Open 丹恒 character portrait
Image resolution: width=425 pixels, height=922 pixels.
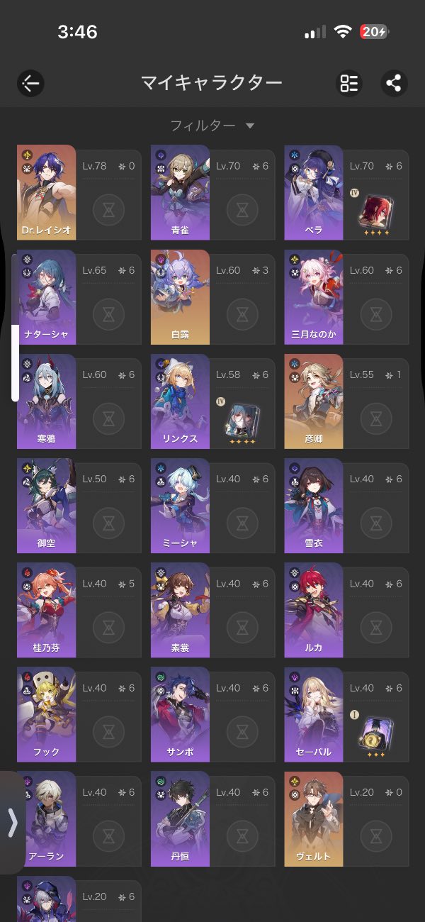pyautogui.click(x=180, y=819)
